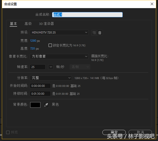
Task: Open the black 背景颜色 swatch
Action: (x=35, y=105)
